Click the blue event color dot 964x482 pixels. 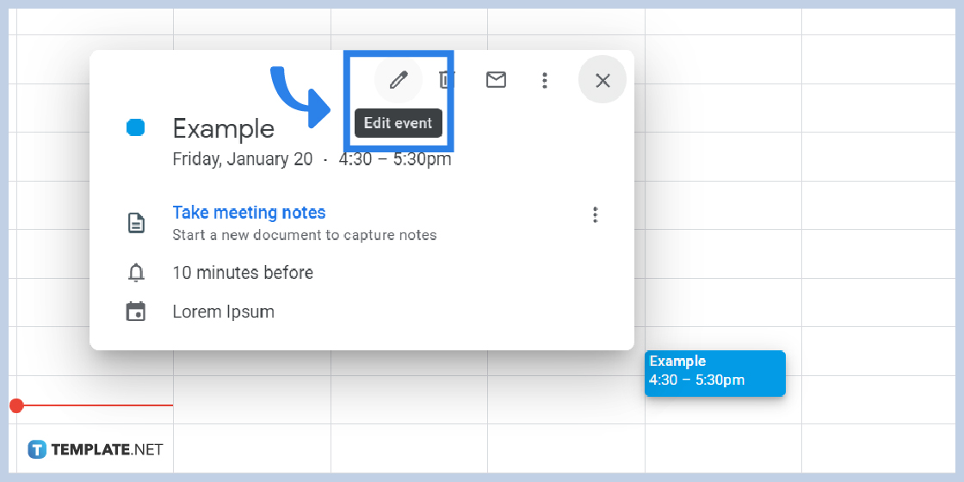135,128
